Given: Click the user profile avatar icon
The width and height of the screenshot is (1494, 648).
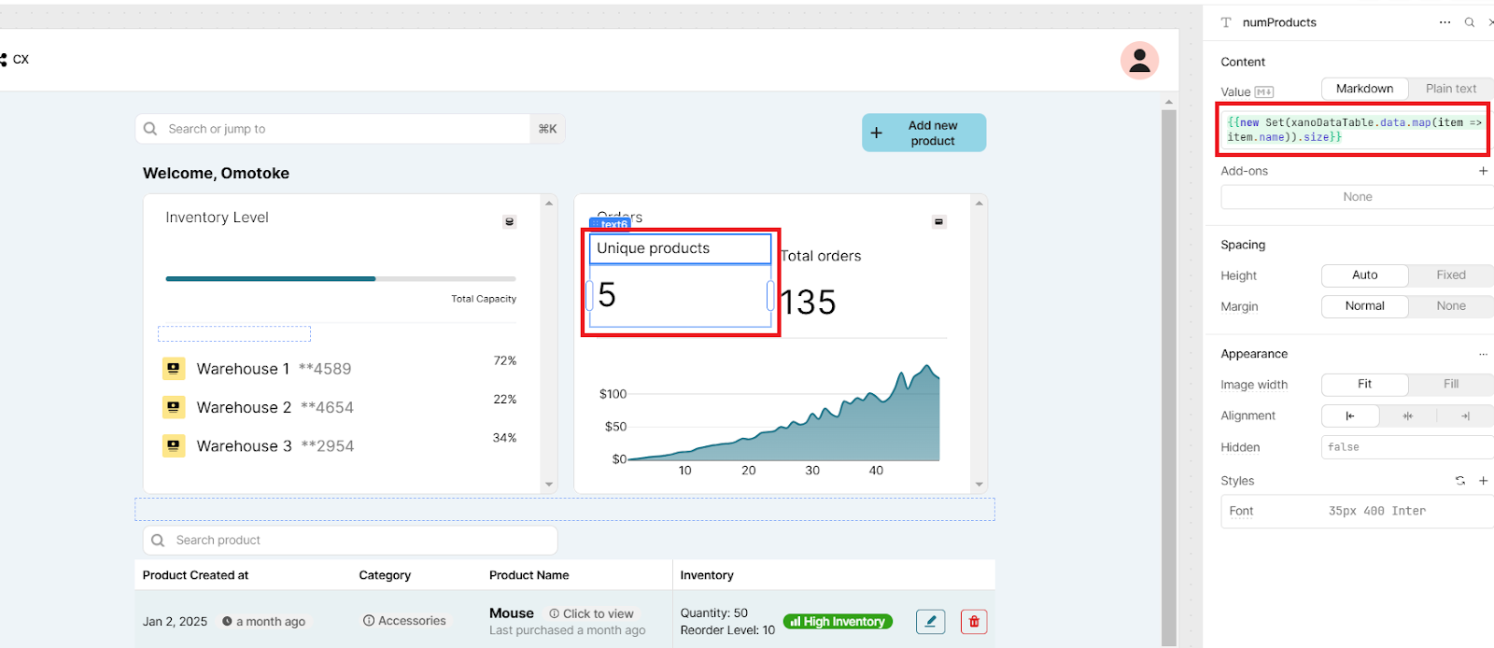Looking at the screenshot, I should tap(1139, 61).
